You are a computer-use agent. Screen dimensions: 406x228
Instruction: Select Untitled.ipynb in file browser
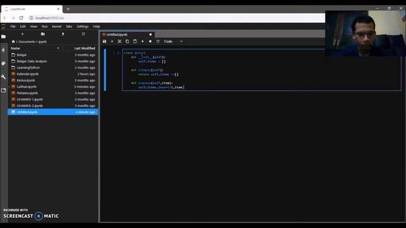click(x=53, y=112)
